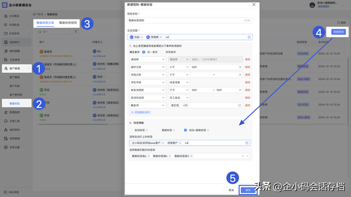The height and width of the screenshot is (197, 351).
Task: Click edit icon in 生效范围 field
Action: [x=249, y=37]
